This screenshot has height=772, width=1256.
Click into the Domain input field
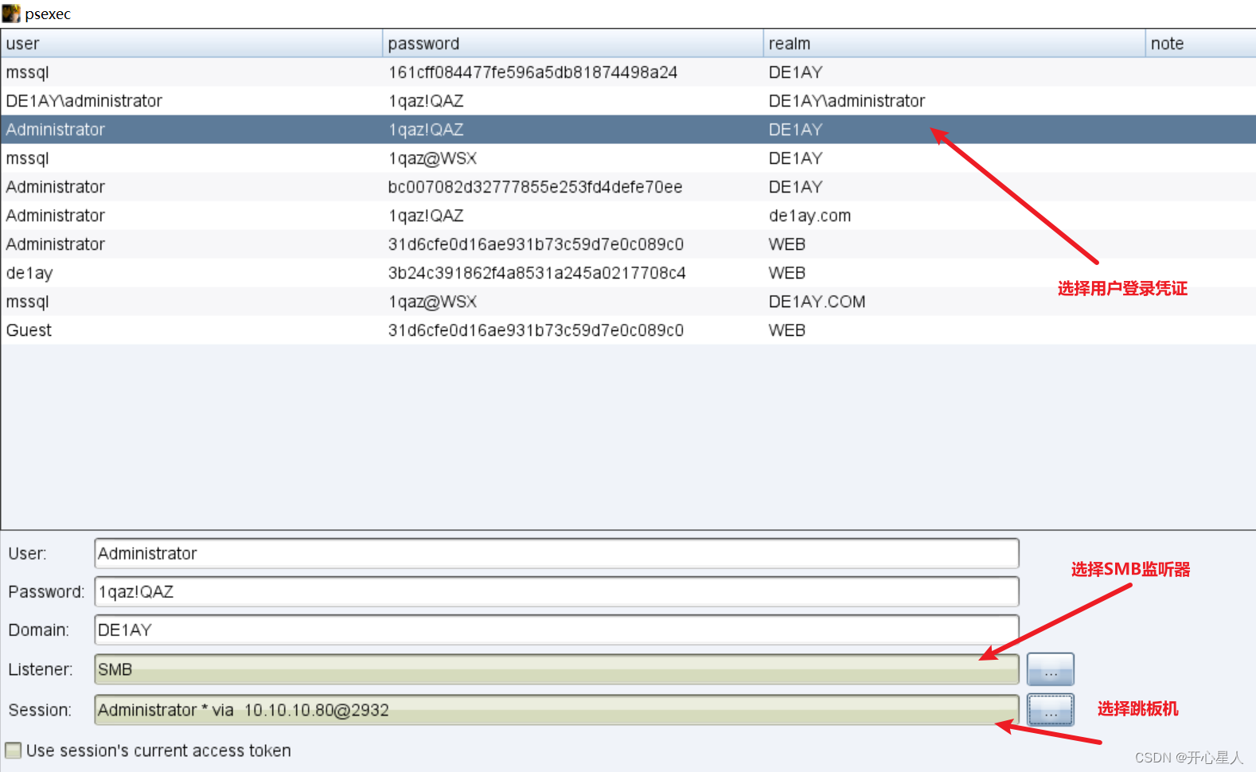556,630
